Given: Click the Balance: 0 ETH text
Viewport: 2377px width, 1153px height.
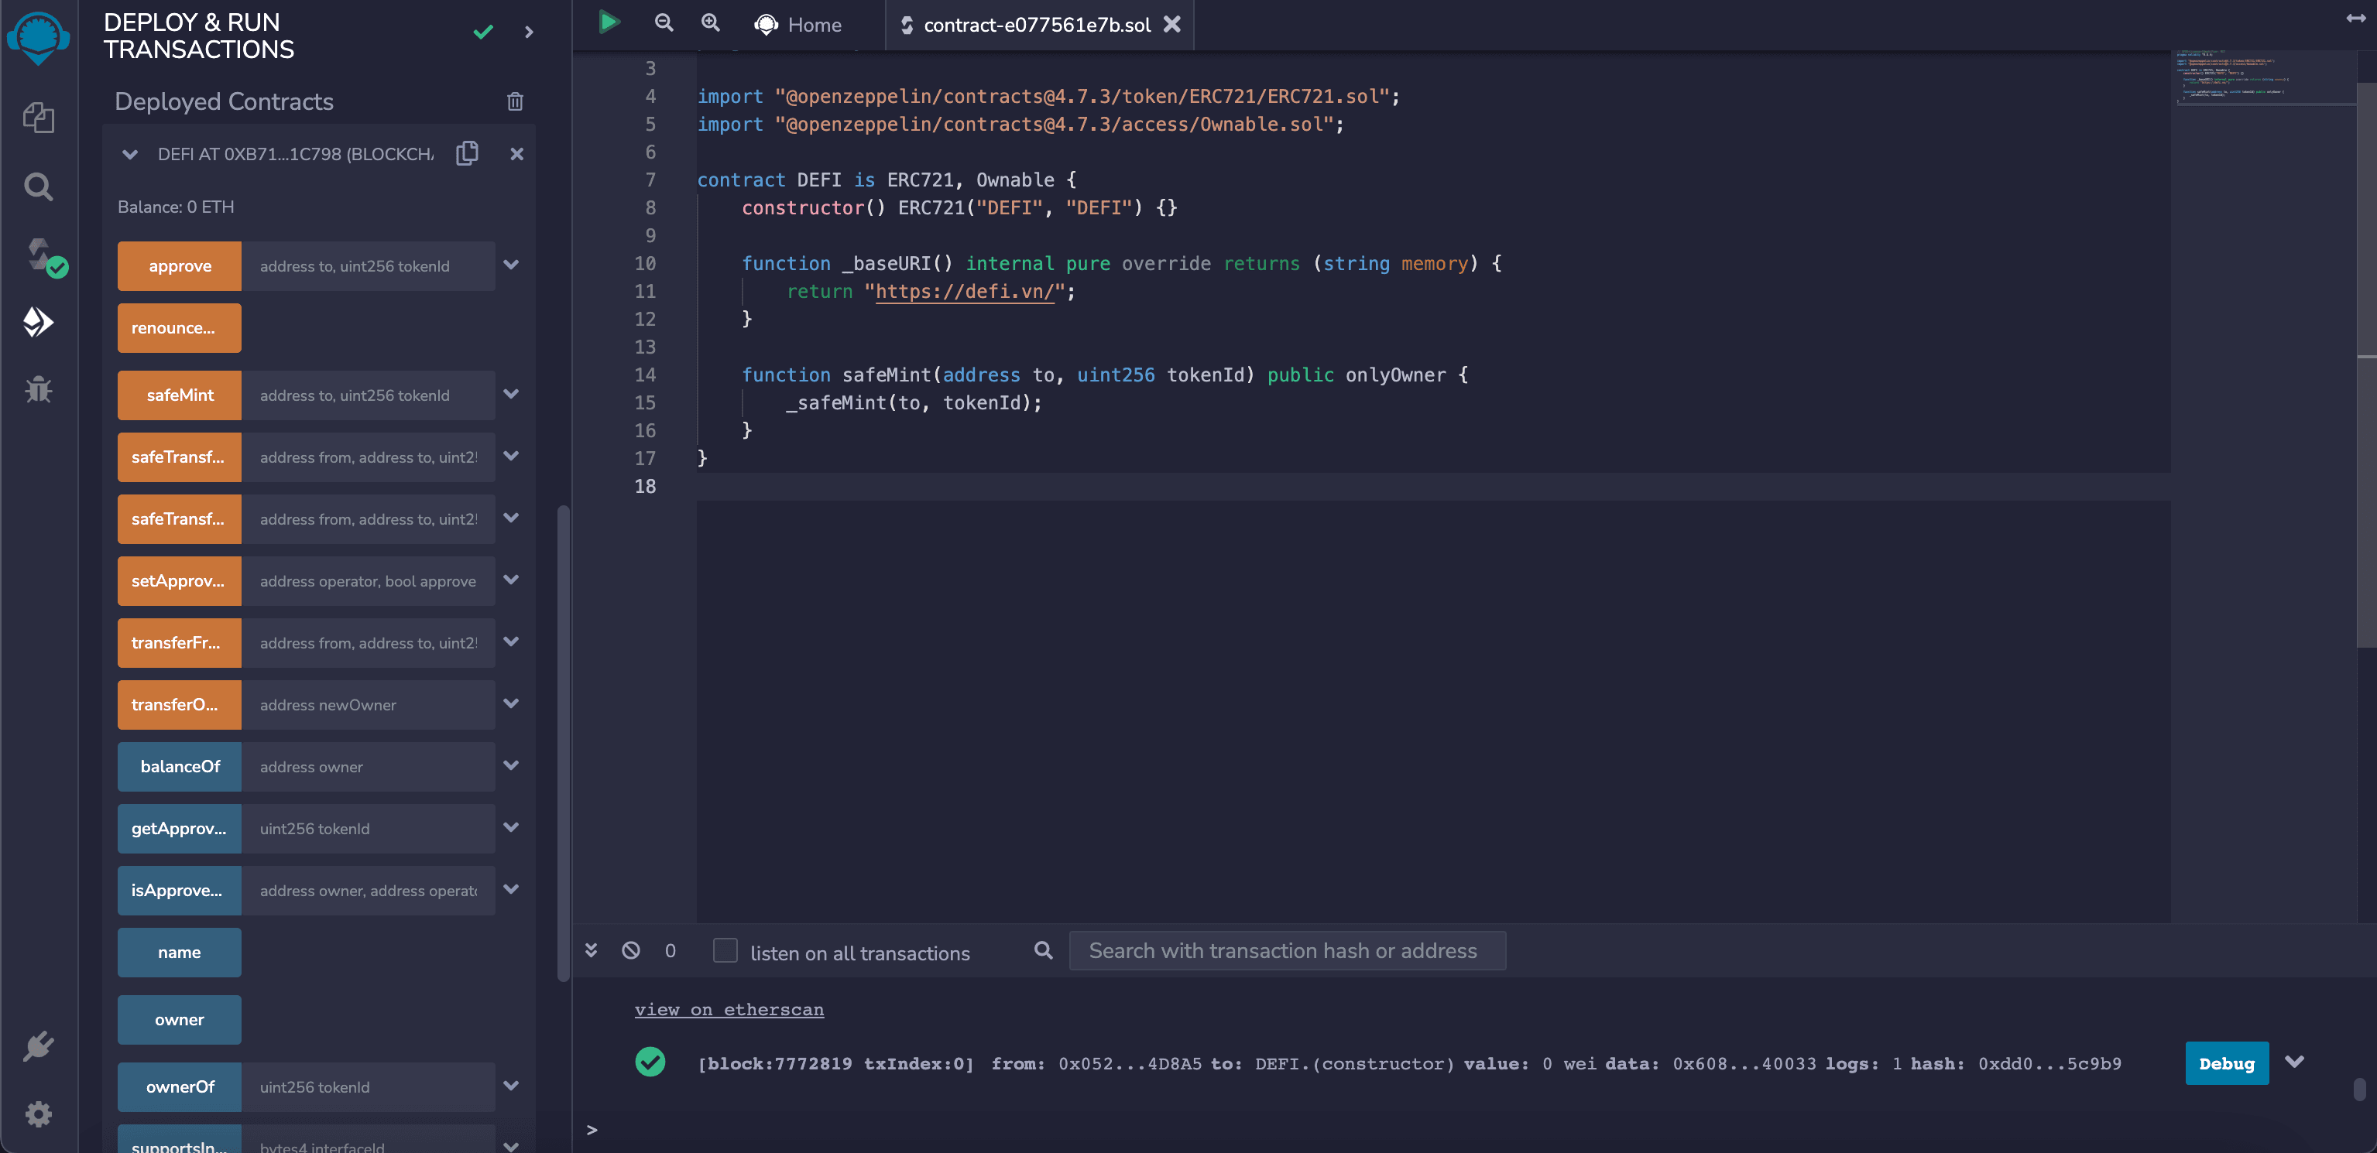Looking at the screenshot, I should (x=175, y=207).
